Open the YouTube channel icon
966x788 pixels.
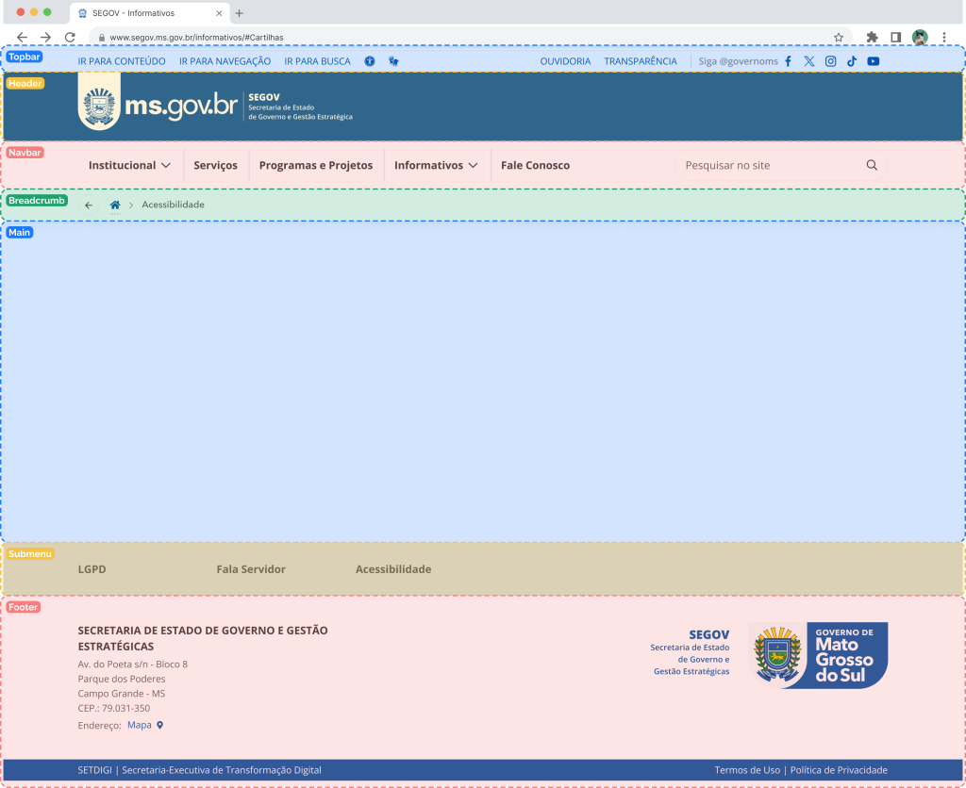(874, 61)
